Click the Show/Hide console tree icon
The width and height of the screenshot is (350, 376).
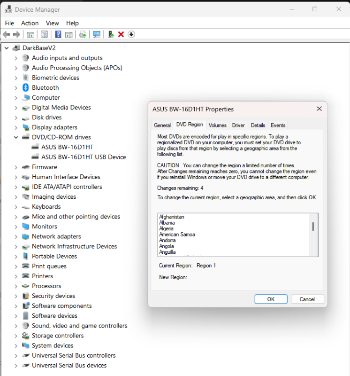point(30,34)
